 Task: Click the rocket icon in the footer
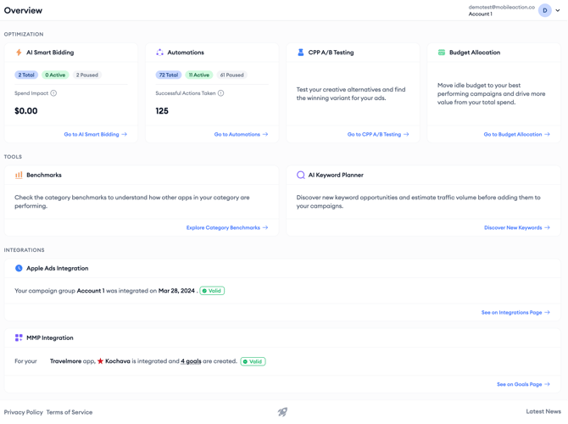pyautogui.click(x=282, y=411)
